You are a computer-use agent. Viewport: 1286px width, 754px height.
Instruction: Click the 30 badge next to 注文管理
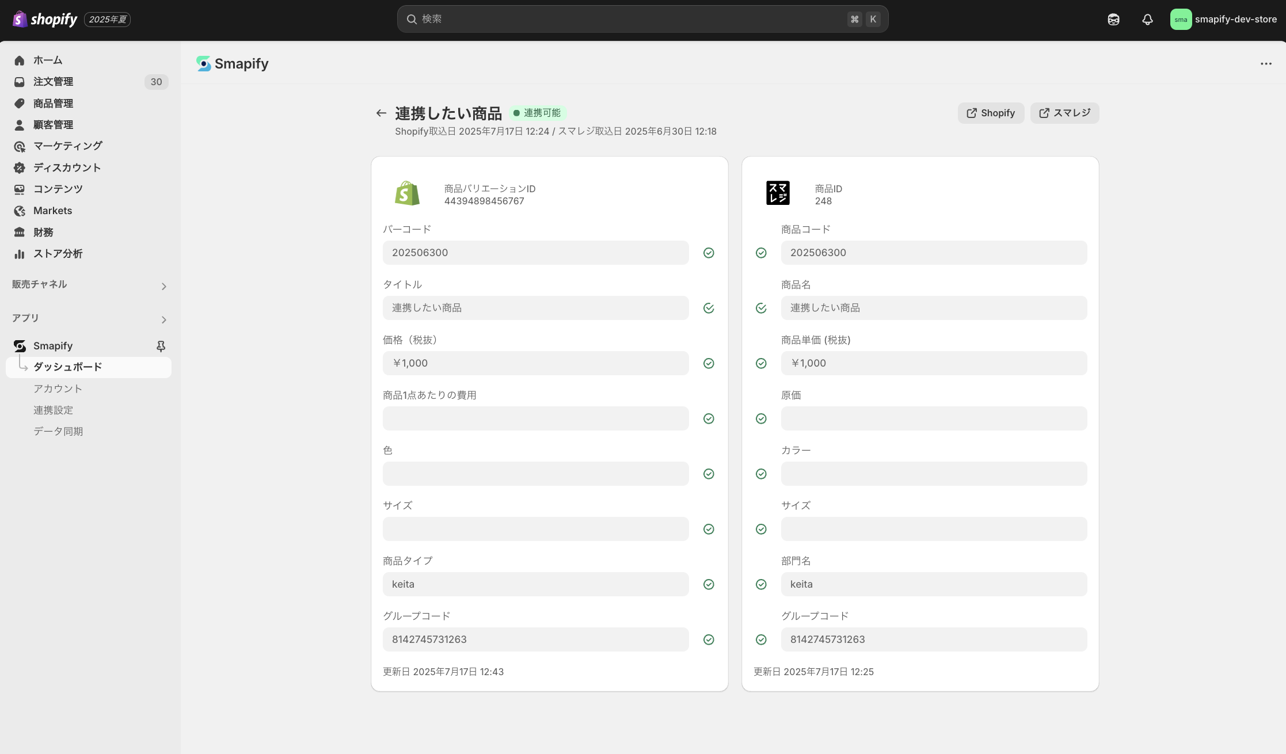(x=156, y=82)
